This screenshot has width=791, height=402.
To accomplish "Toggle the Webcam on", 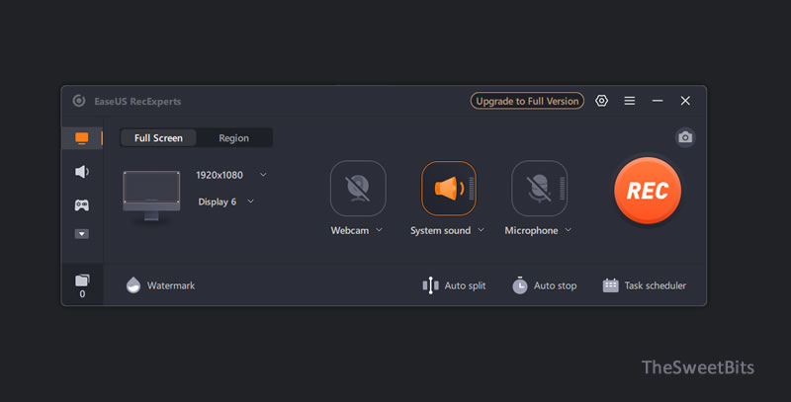I will [358, 188].
